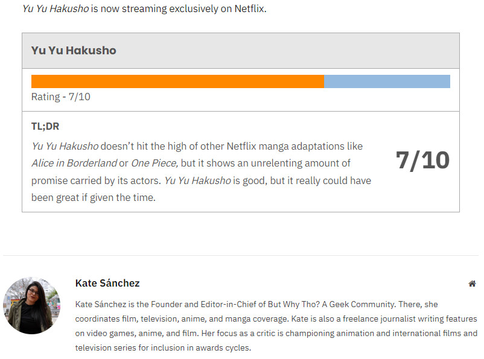Click the italic Alice in Borderland title

click(x=74, y=163)
